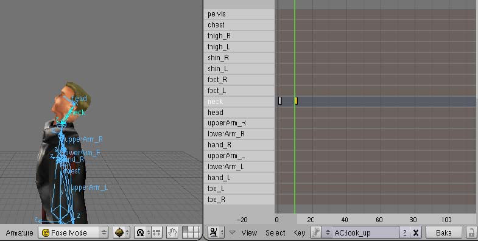Open the action datablock browse arrows

pos(328,232)
